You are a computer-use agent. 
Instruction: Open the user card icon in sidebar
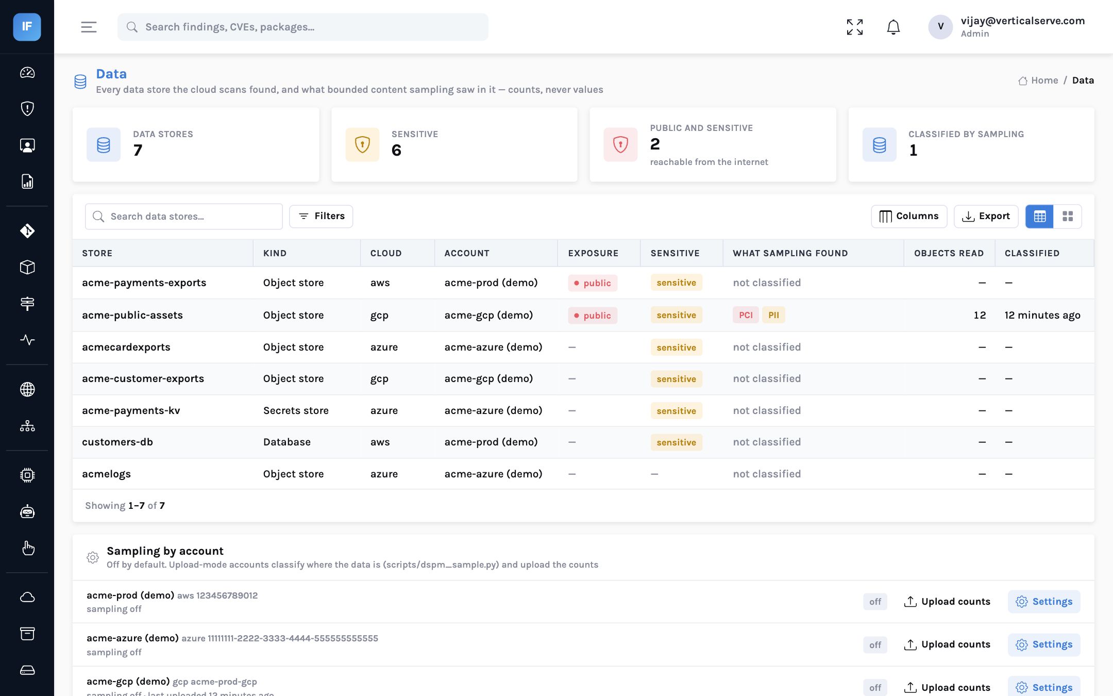tap(27, 145)
